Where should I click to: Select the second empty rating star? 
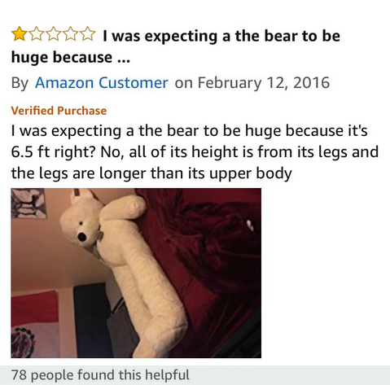click(37, 33)
